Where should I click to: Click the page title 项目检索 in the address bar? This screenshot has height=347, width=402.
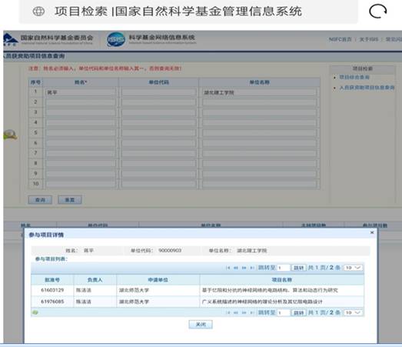(81, 12)
